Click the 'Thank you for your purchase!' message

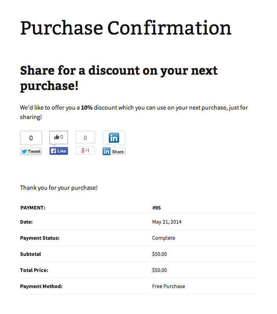point(59,188)
